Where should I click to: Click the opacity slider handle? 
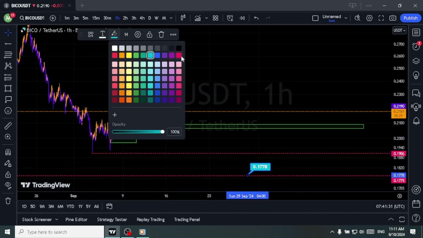[162, 132]
